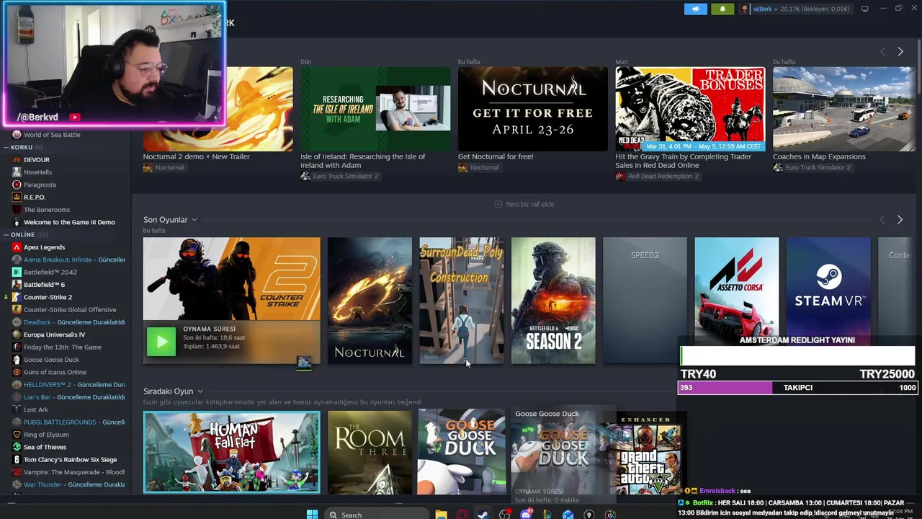Expand the 'Sıradaki Oyun' shelf dropdown
922x519 pixels.
(200, 391)
